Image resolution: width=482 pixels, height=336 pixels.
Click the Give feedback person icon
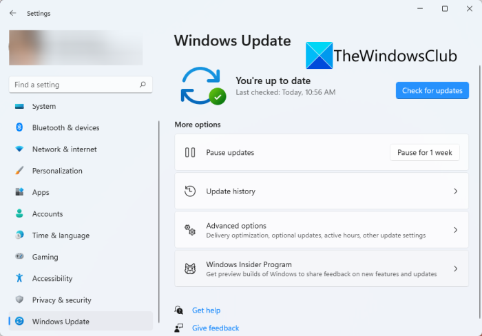click(x=179, y=328)
